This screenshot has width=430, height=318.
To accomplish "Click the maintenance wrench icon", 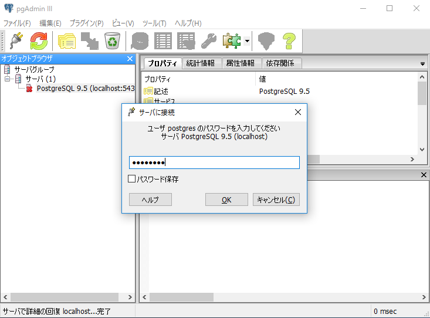I will (209, 41).
